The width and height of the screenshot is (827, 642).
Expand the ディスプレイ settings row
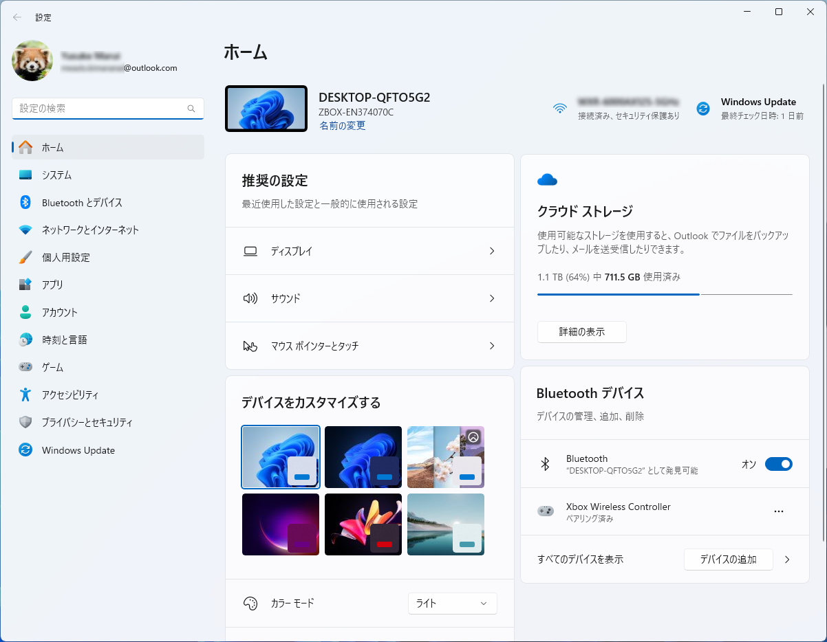[x=369, y=252]
